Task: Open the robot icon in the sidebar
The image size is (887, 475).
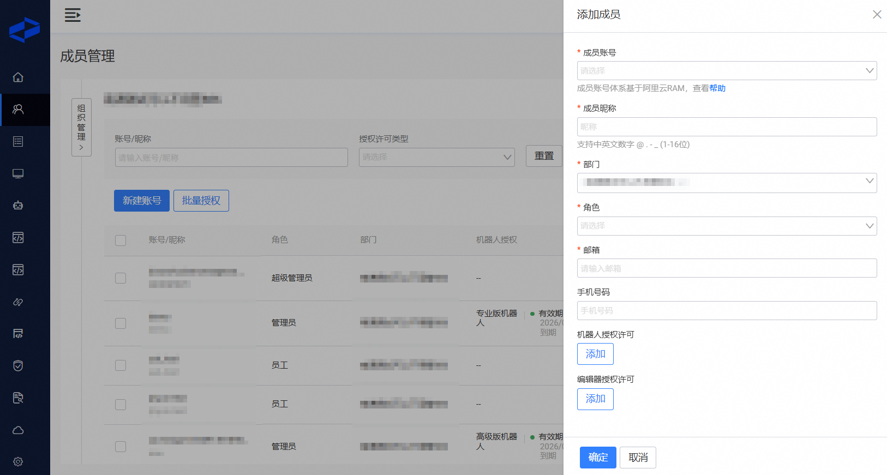Action: pyautogui.click(x=18, y=206)
